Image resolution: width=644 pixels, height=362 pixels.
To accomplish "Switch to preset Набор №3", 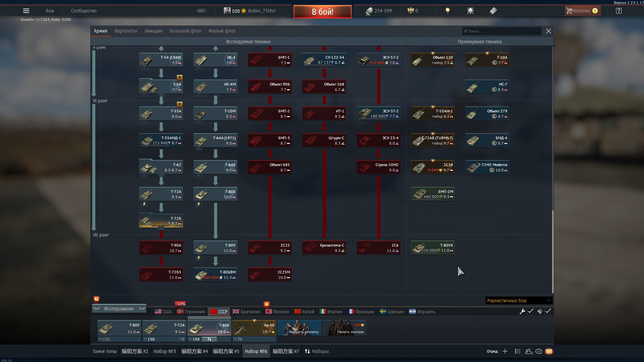I will [165, 351].
